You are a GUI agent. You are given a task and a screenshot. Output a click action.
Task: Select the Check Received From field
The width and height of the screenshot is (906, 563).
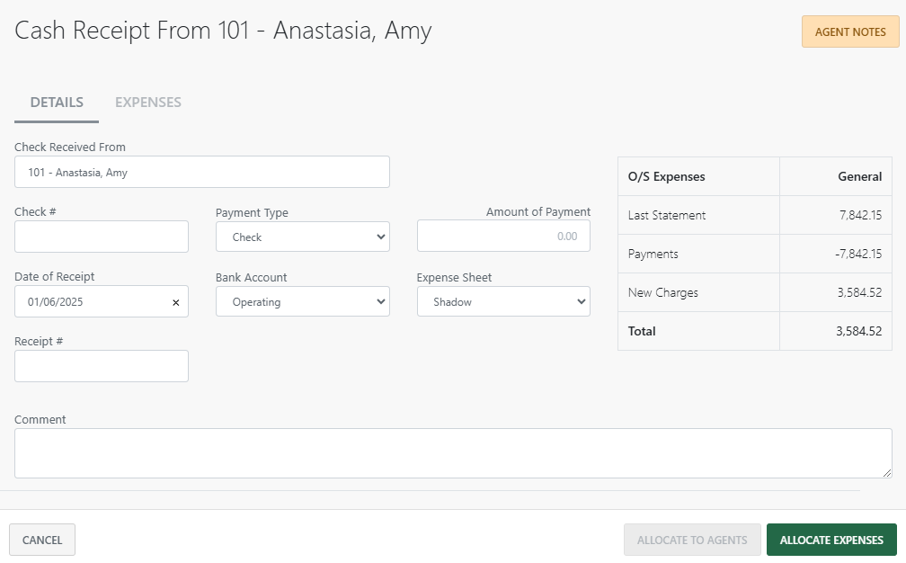[201, 172]
